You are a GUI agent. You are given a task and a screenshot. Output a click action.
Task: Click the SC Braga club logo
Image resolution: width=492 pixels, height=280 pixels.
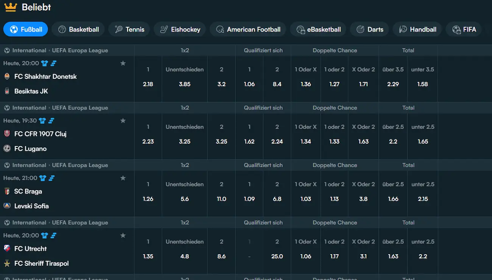point(7,191)
